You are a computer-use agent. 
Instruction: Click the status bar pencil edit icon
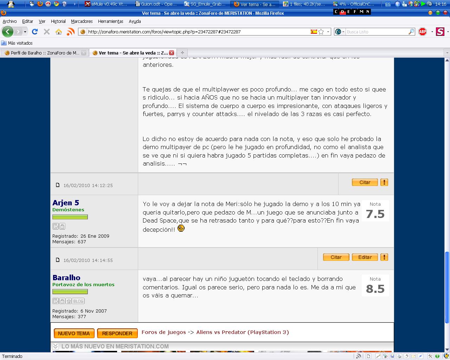379,356
